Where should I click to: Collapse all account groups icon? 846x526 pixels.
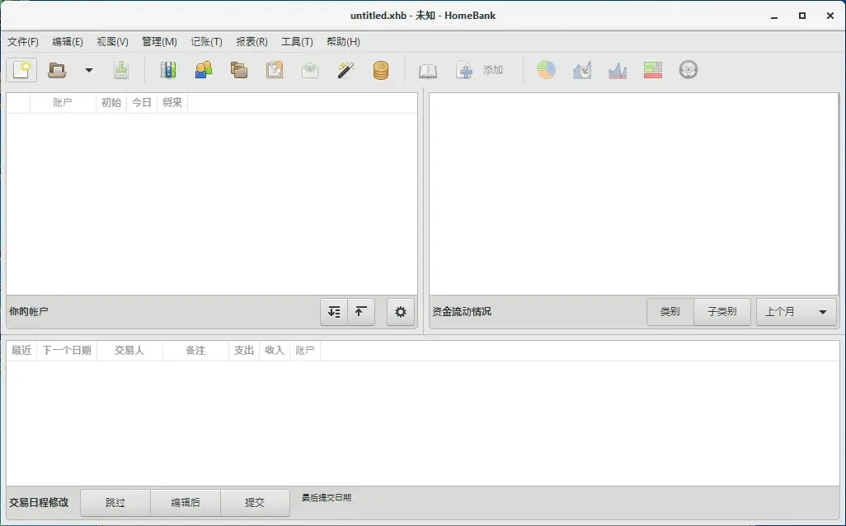tap(361, 312)
